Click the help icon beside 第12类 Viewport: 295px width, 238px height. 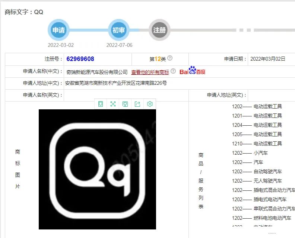(170, 58)
